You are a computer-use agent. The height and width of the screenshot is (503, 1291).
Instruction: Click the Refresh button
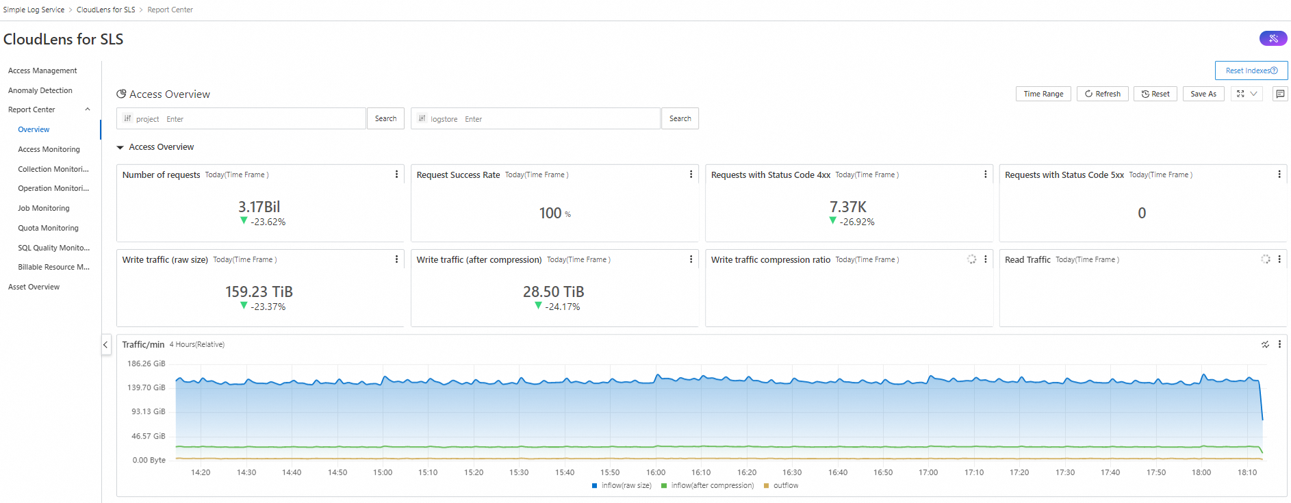(x=1102, y=94)
